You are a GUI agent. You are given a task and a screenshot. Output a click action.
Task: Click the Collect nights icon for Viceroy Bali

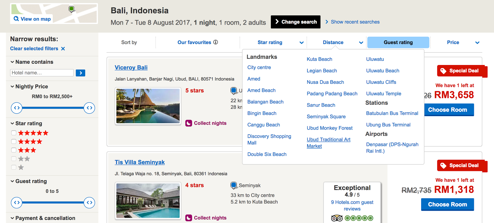tap(189, 123)
